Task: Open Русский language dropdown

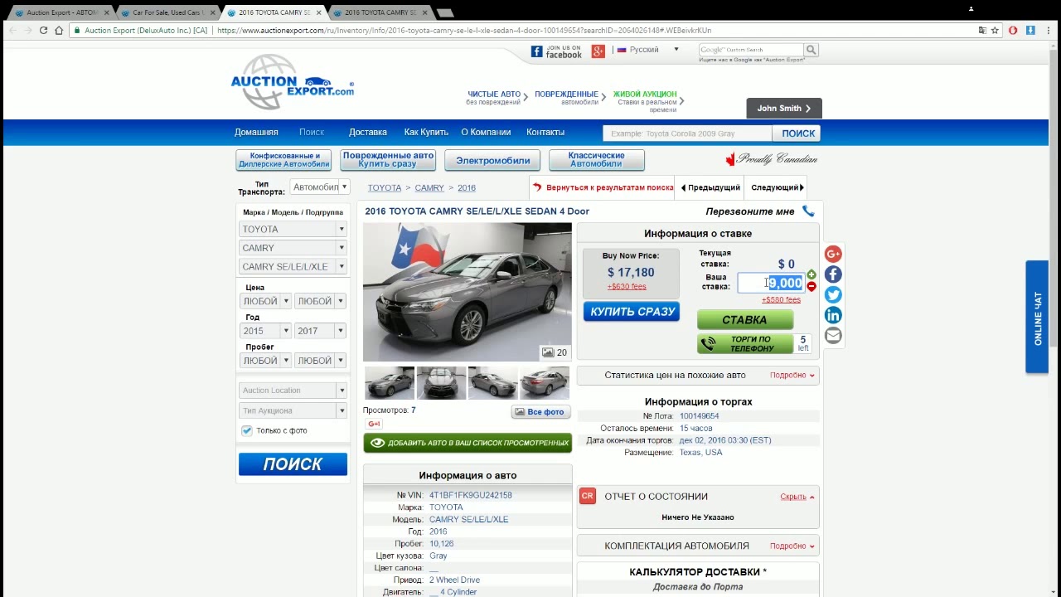Action: point(648,50)
